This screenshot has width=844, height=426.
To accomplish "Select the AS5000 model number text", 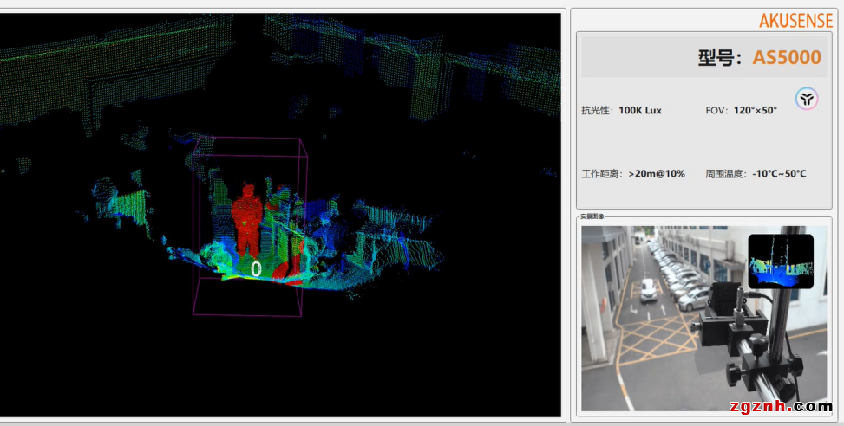I will click(x=787, y=57).
